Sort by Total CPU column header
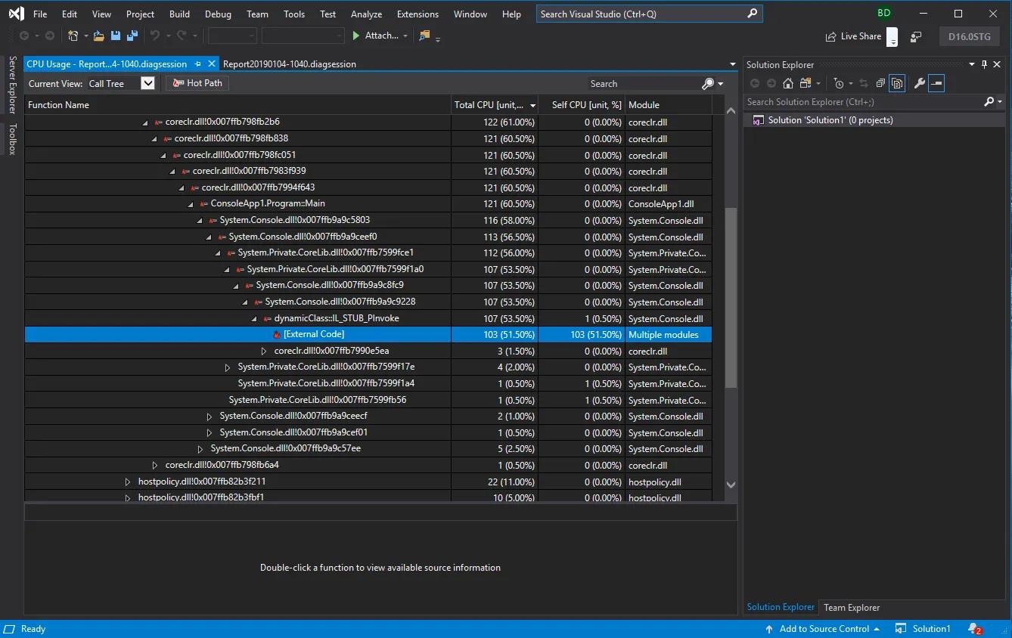The image size is (1012, 638). 495,105
